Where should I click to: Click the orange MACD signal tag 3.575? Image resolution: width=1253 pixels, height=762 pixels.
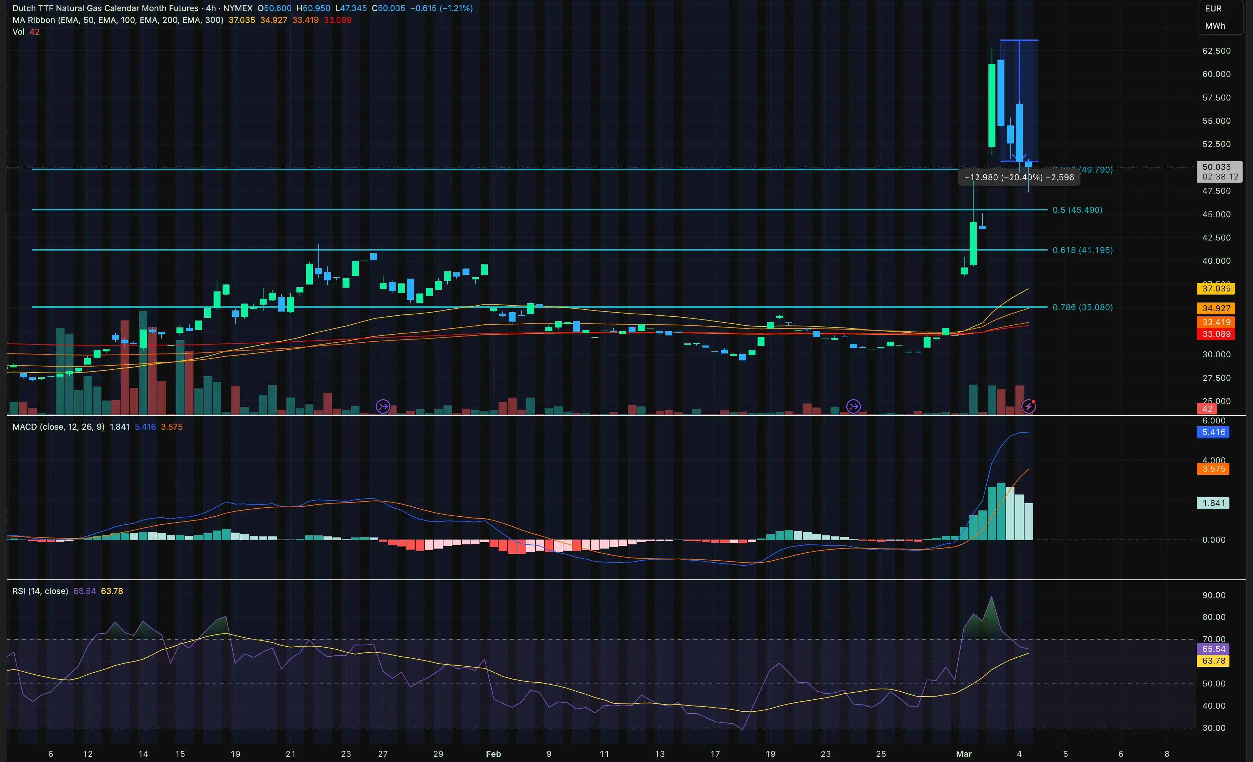pyautogui.click(x=1213, y=469)
